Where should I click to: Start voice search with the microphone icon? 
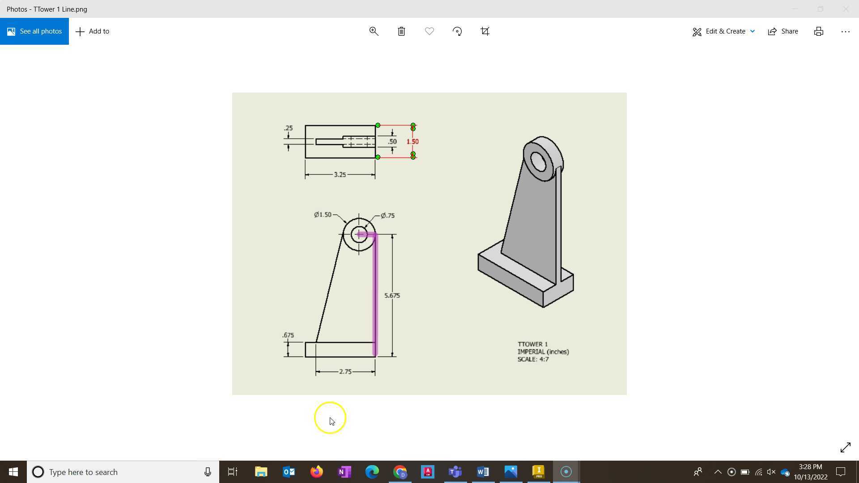[x=207, y=472]
